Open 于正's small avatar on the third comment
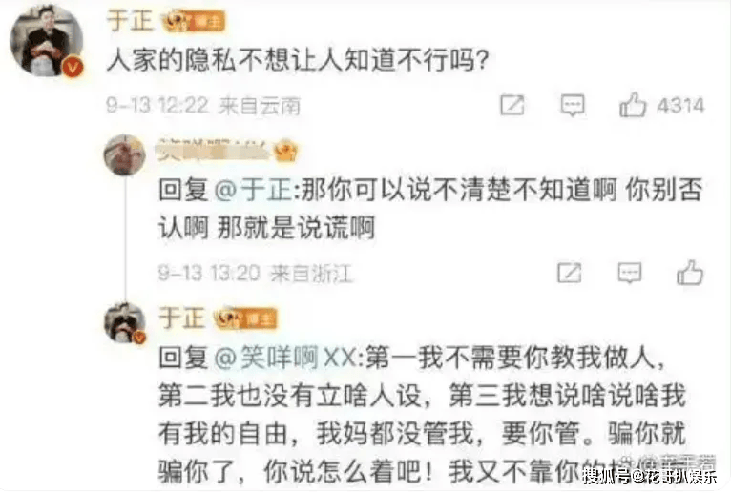Image resolution: width=731 pixels, height=493 pixels. click(124, 323)
